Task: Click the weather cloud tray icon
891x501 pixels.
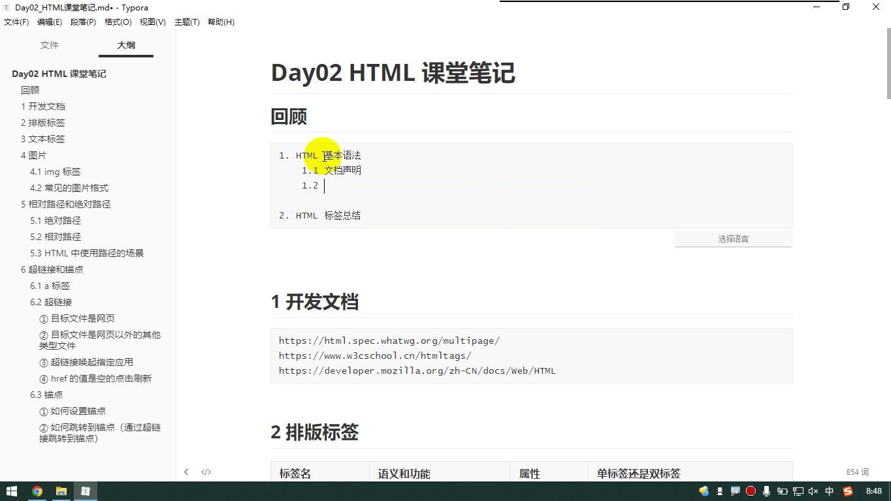Action: (x=704, y=491)
